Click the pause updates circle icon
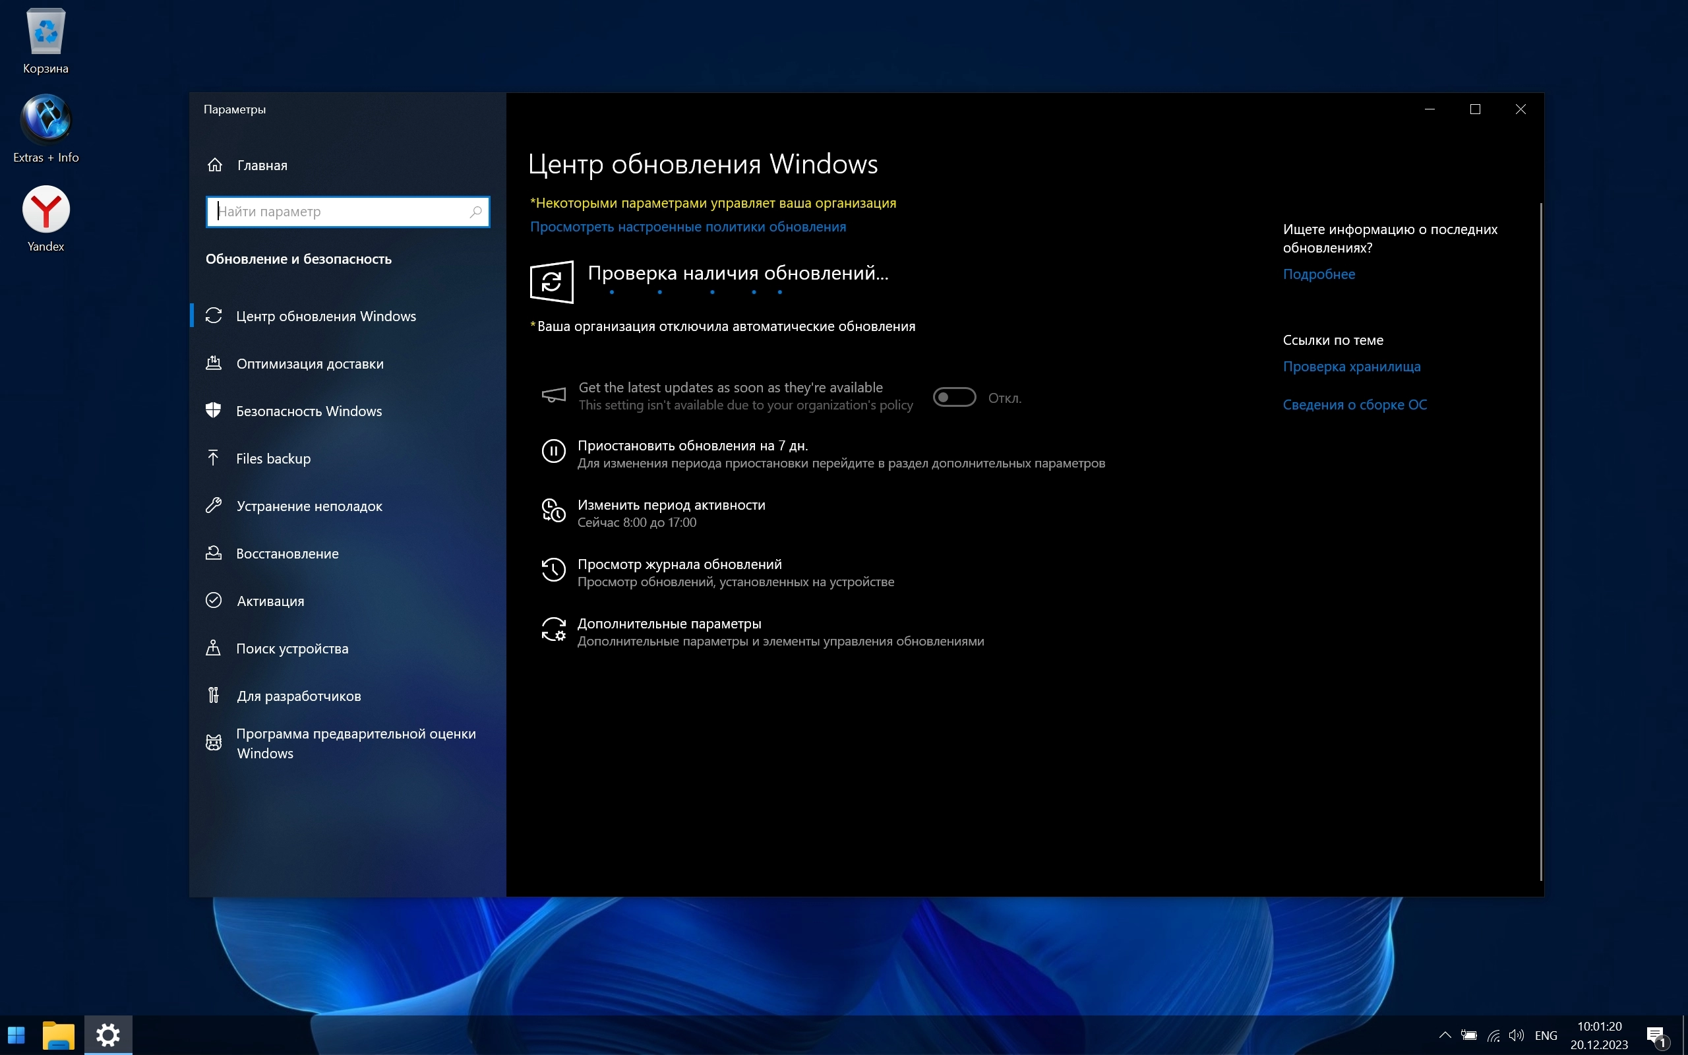The image size is (1688, 1055). (553, 451)
